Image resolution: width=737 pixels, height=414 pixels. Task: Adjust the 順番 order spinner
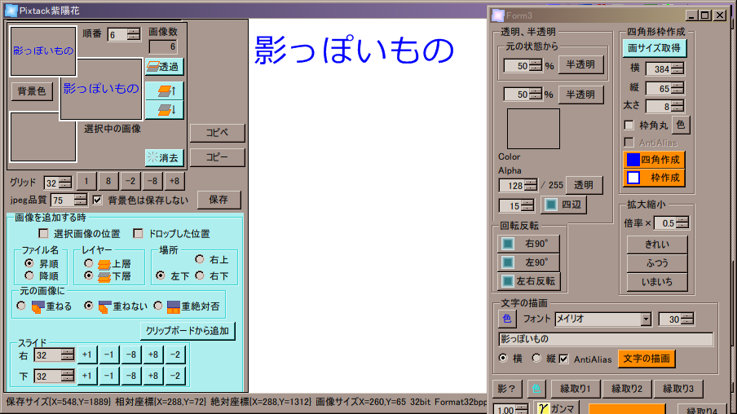tap(134, 34)
